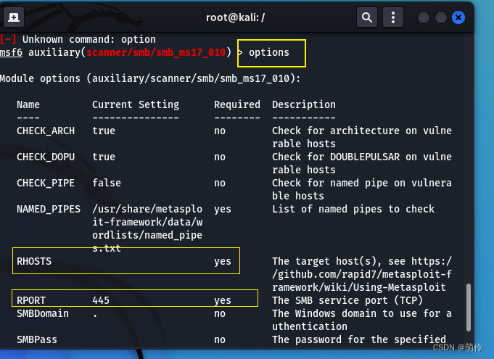Click the SMBDomain option name
494x359 pixels.
point(43,313)
